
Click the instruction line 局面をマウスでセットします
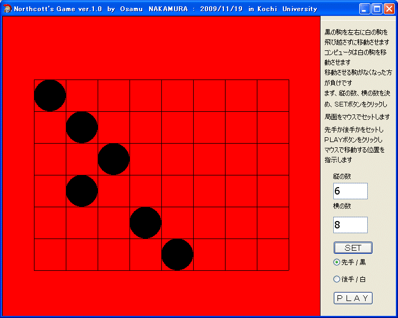(x=357, y=117)
